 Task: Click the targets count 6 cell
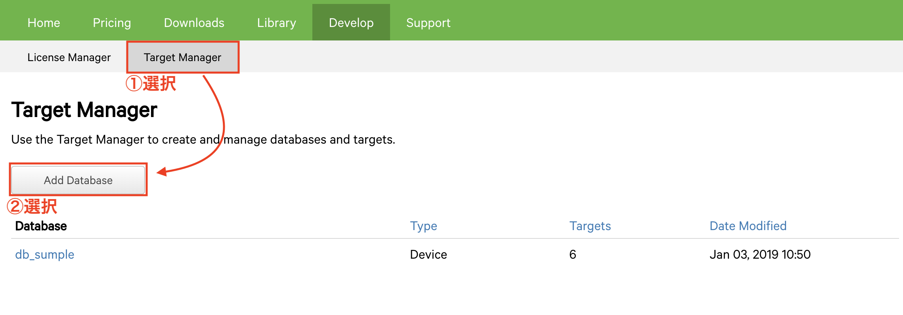[x=572, y=254]
